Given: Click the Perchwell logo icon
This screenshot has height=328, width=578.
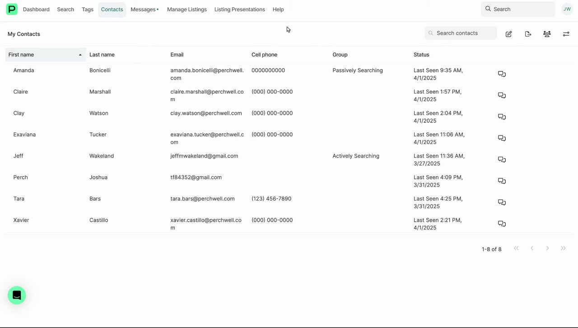Looking at the screenshot, I should 12,9.
